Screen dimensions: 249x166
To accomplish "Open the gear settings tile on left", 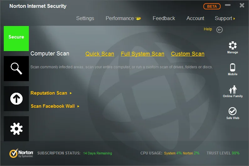I will pos(16,129).
